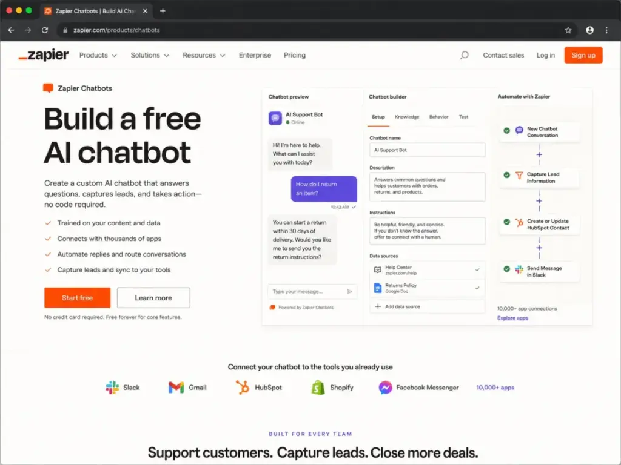Click the Facebook Messenger logo
The height and width of the screenshot is (465, 621).
coord(385,387)
